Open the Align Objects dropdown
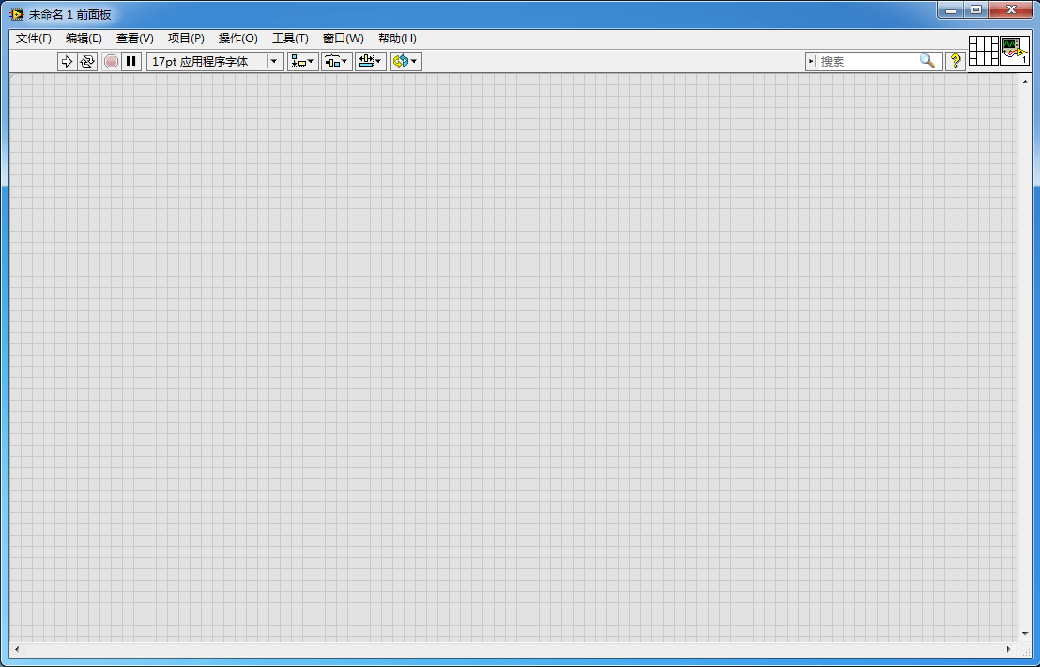 tap(302, 62)
